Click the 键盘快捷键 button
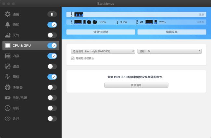Viewport: 211px width, 138px height. point(101,32)
